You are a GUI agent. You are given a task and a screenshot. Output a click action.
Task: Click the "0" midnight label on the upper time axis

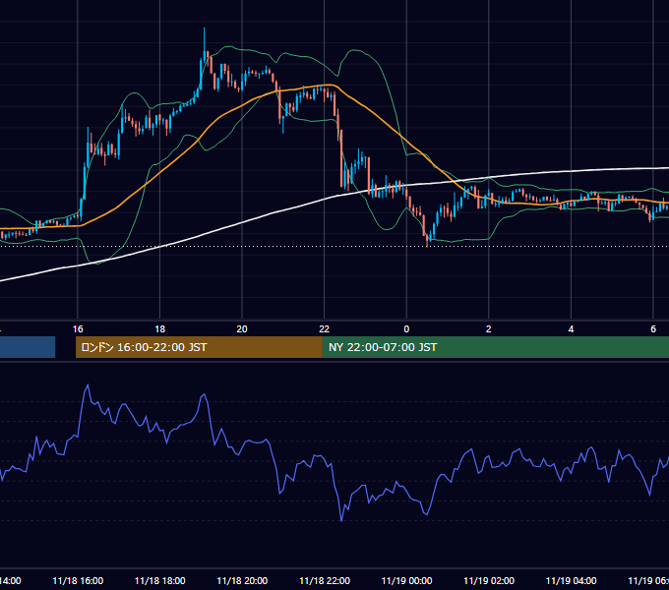[x=406, y=329]
